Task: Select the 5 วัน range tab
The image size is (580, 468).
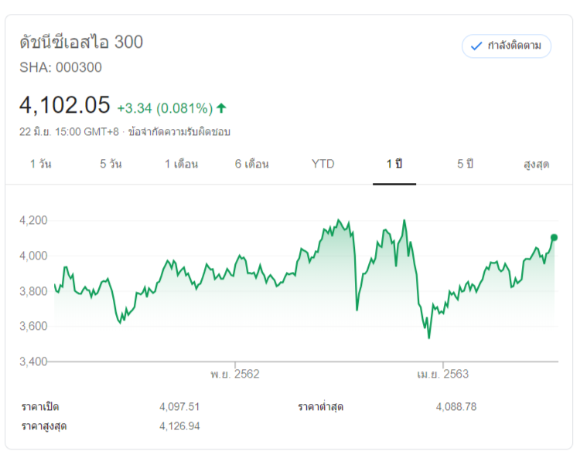Action: [x=111, y=164]
